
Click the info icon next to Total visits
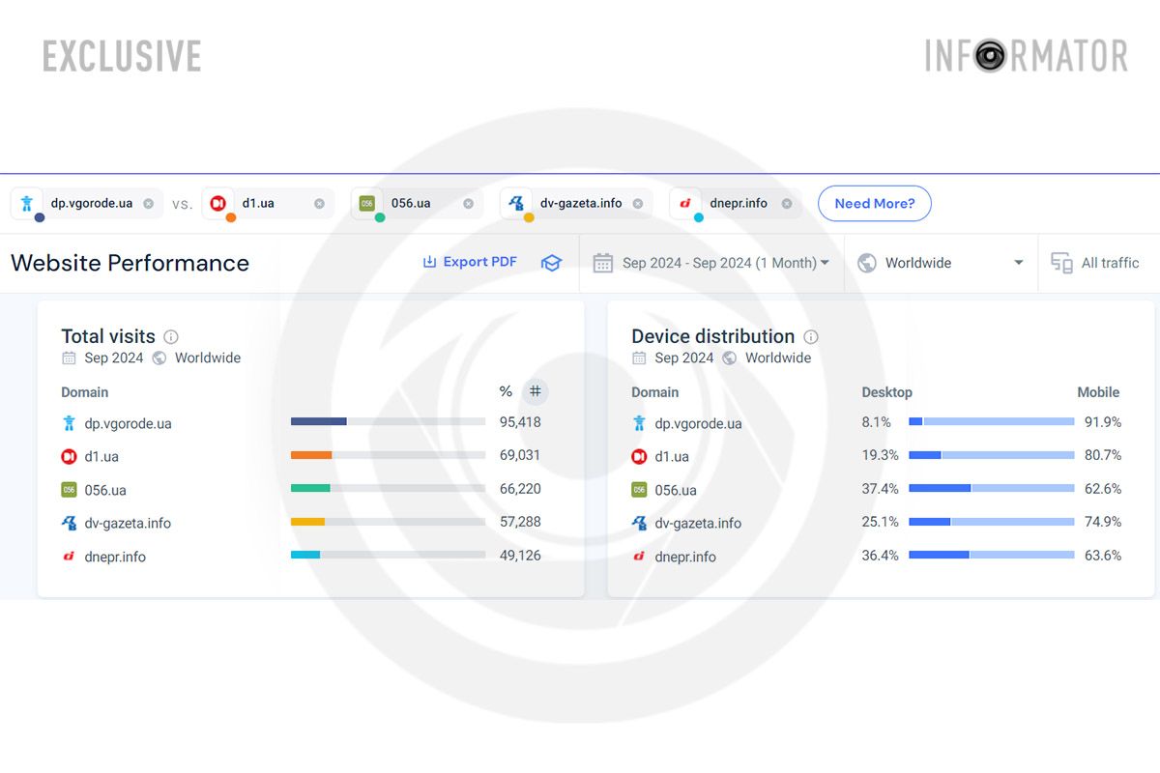(x=171, y=335)
